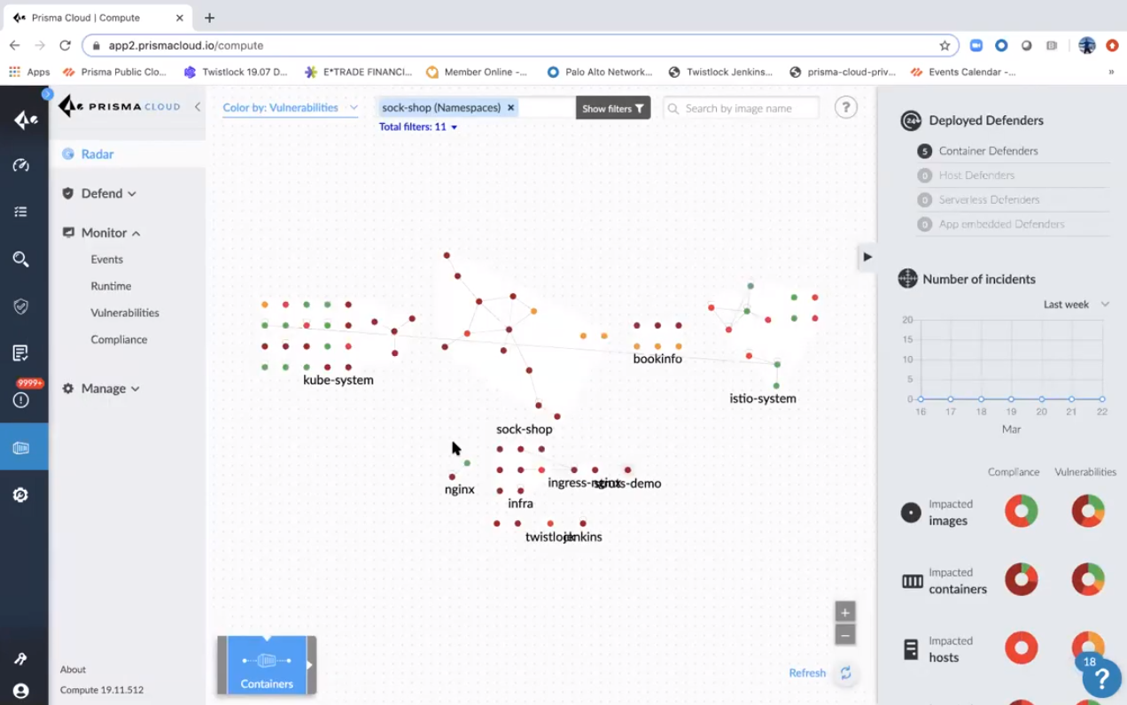Click the impacted images vulnerabilities donut chart
Image resolution: width=1127 pixels, height=705 pixels.
(x=1088, y=511)
